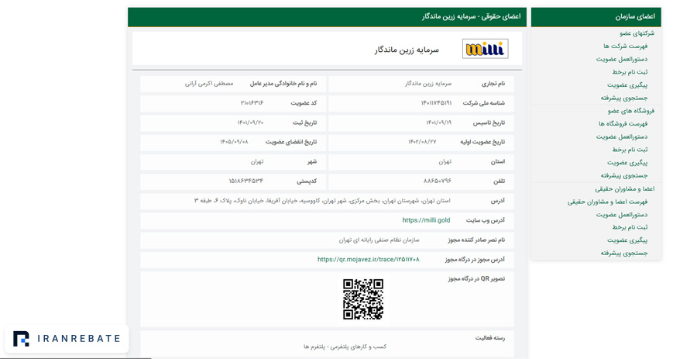This screenshot has width=697, height=359.
Task: Open دستورالعمل عضویت under شرکتهای عضو
Action: pyautogui.click(x=622, y=59)
